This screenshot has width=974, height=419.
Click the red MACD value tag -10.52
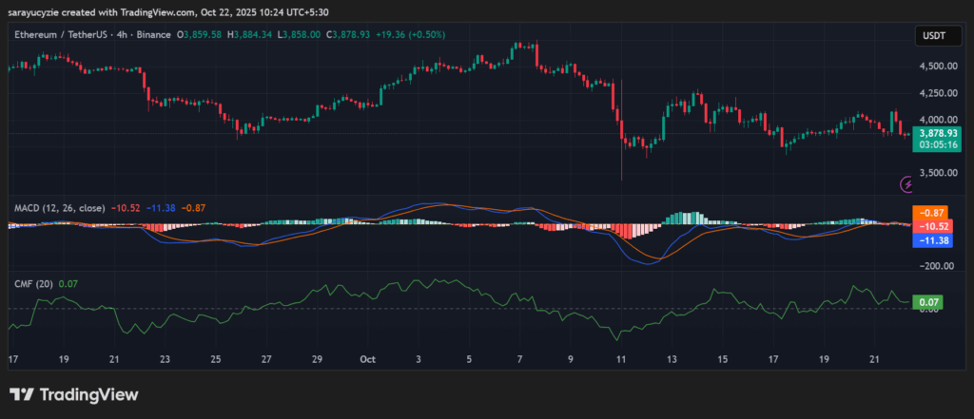point(936,227)
